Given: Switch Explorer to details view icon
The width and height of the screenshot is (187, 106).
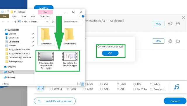Looking at the screenshot, I should point(79,84).
